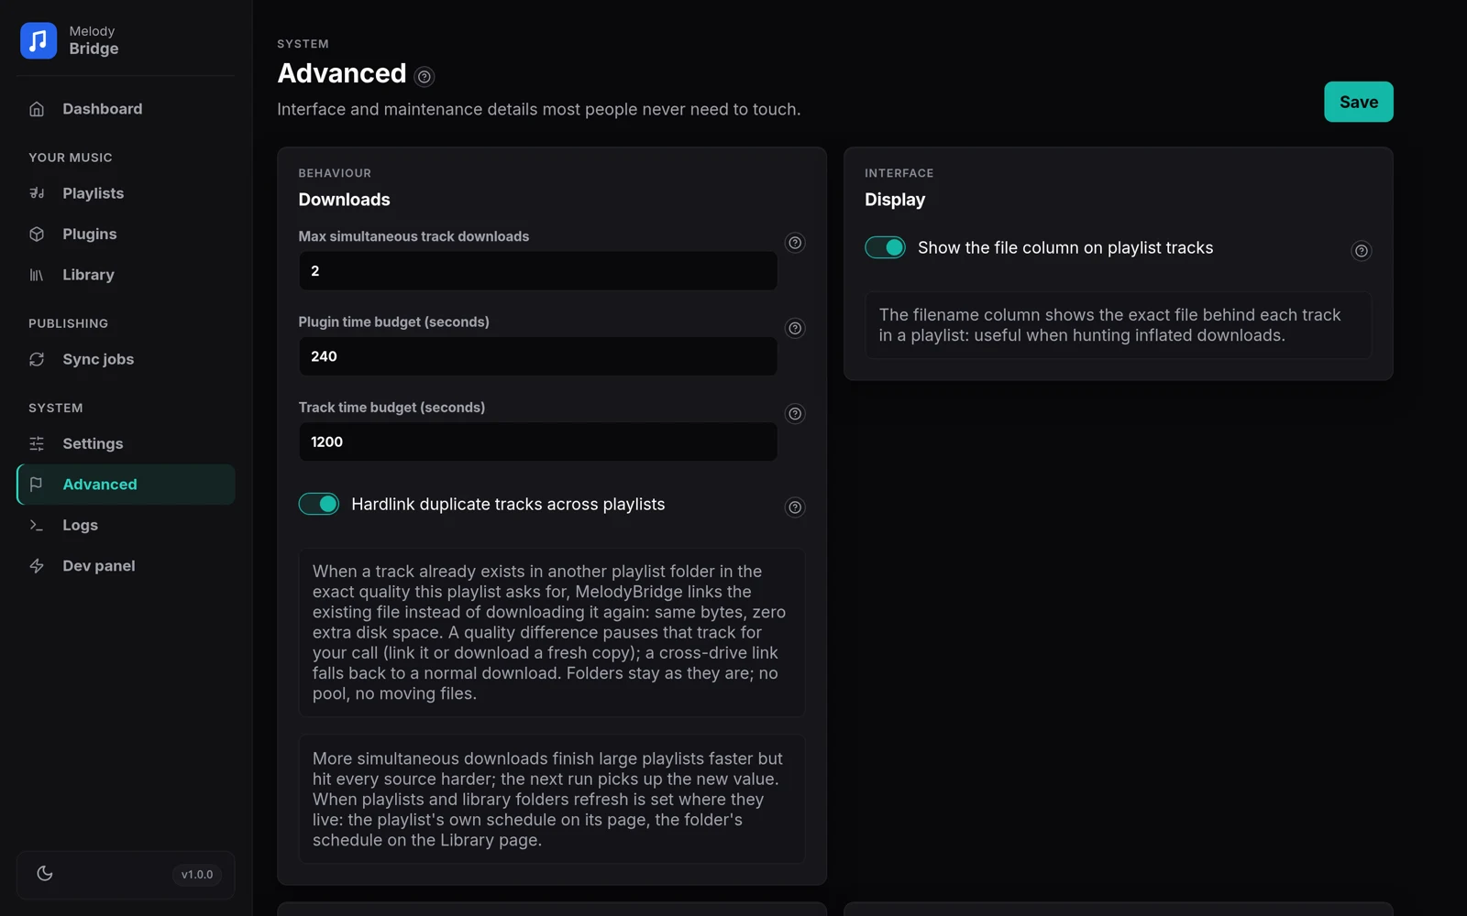Click the Display section heading
Screen dimensions: 1467x916
(895, 200)
